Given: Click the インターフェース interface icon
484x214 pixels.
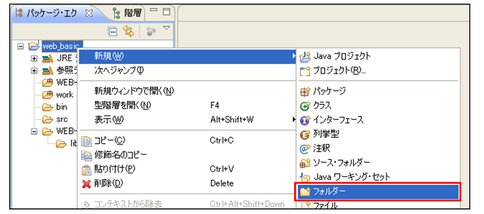Looking at the screenshot, I should [305, 120].
